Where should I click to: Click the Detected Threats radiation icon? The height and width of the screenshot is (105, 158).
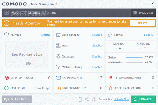[x=7, y=78]
